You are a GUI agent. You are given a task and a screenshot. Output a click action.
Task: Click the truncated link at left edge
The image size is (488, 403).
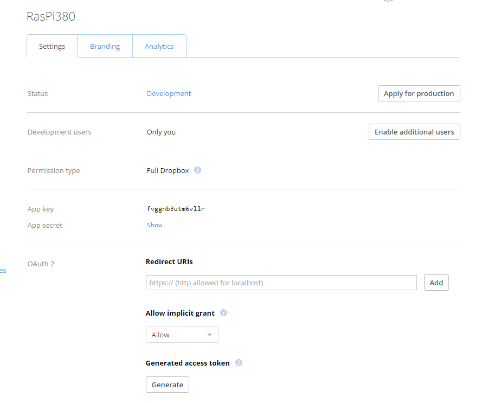3,270
